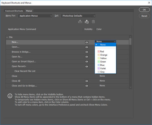
Task: Click the Reset button
Action: (x=144, y=16)
